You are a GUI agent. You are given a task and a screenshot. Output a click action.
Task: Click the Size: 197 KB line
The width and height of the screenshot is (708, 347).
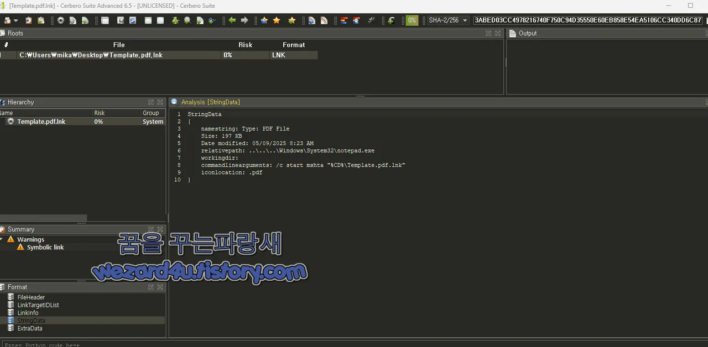pos(221,136)
